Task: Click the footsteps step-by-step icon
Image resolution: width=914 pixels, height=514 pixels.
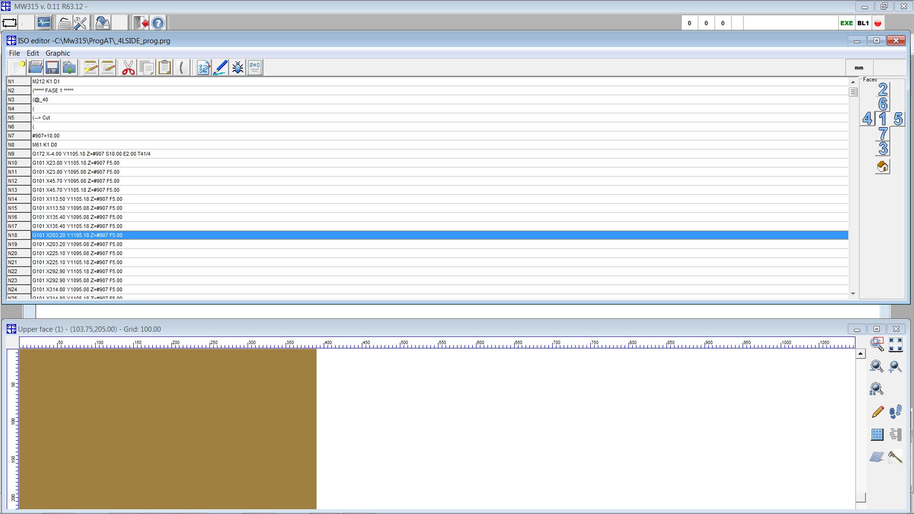Action: click(x=895, y=412)
